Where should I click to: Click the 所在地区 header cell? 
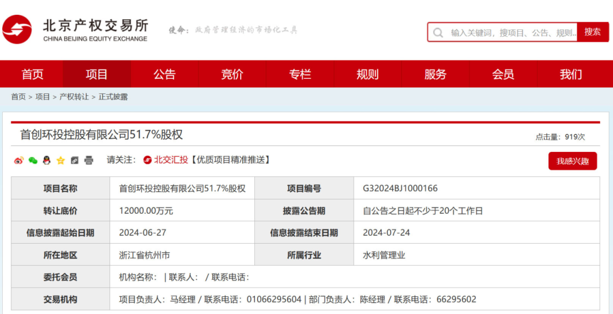60,255
